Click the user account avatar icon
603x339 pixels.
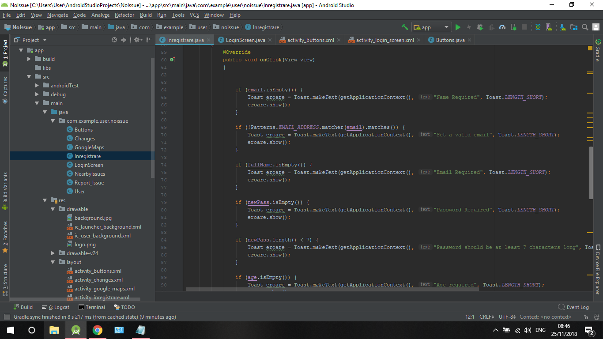click(x=596, y=27)
